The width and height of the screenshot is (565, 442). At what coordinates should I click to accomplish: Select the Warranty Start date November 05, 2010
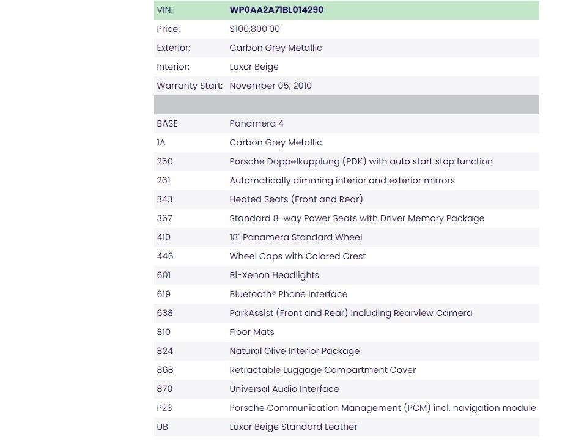pos(271,86)
